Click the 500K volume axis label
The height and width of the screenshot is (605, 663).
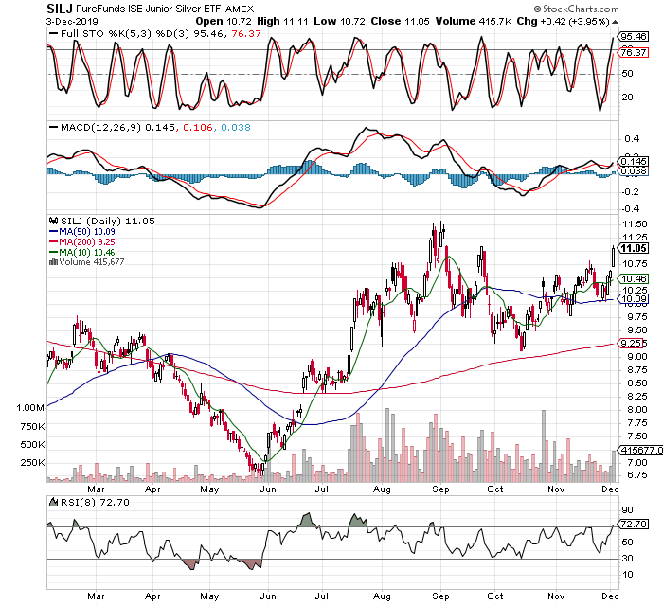pyautogui.click(x=32, y=445)
